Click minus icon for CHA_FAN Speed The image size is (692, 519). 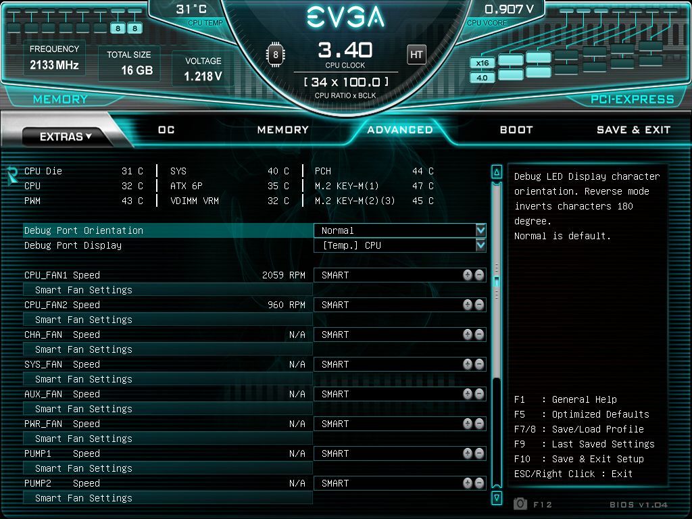tap(479, 335)
